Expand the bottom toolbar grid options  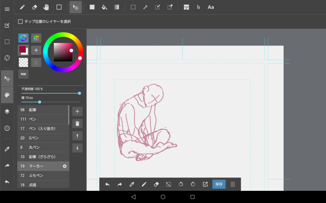(x=233, y=184)
